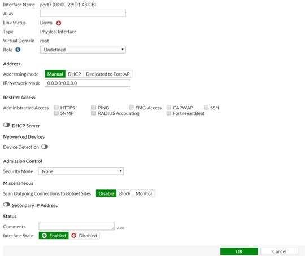Toggle Secondary IP Address switch
305x256 pixels.
click(7, 205)
